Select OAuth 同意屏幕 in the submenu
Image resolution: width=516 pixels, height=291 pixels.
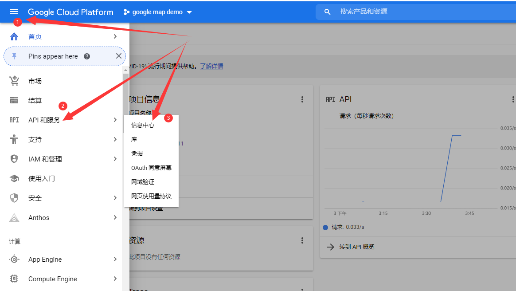click(x=151, y=168)
